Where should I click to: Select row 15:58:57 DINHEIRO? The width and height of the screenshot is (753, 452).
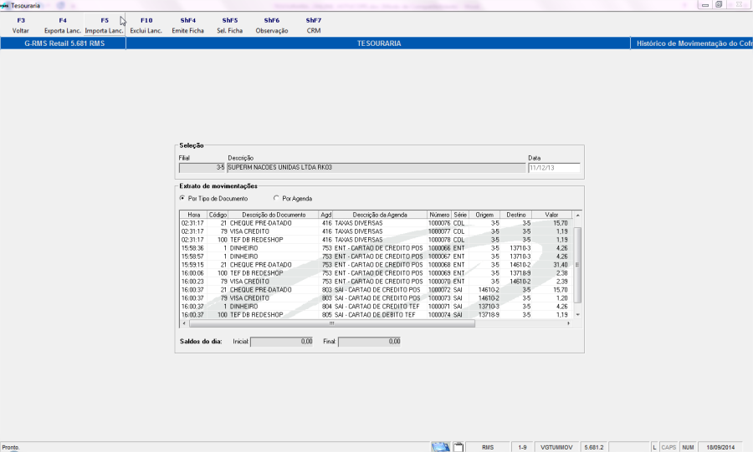(376, 256)
